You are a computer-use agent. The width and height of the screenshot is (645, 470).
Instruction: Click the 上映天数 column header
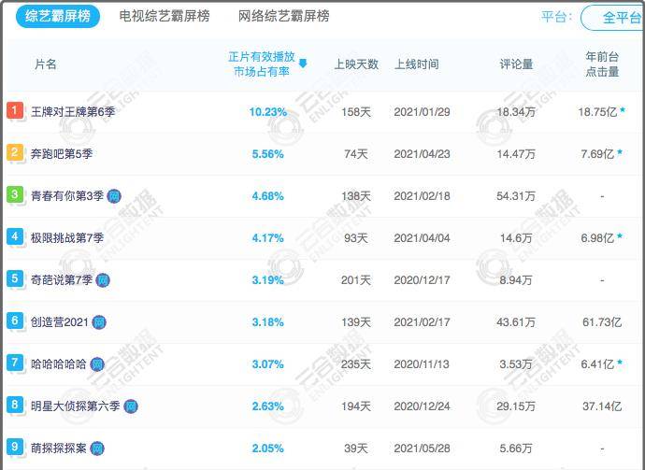tap(356, 64)
